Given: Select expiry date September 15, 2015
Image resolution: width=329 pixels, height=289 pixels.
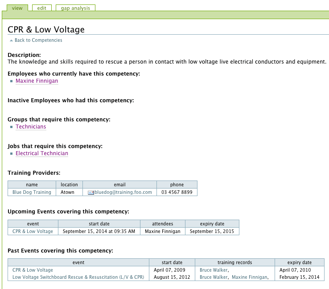Looking at the screenshot, I should click(212, 231).
